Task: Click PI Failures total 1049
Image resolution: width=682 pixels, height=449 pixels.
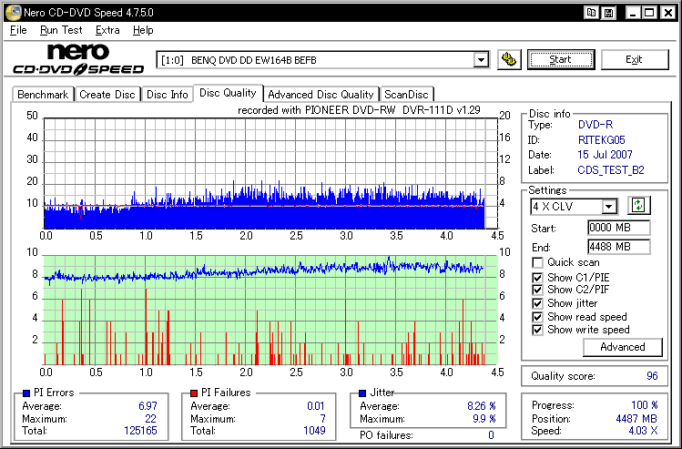Action: (x=314, y=431)
